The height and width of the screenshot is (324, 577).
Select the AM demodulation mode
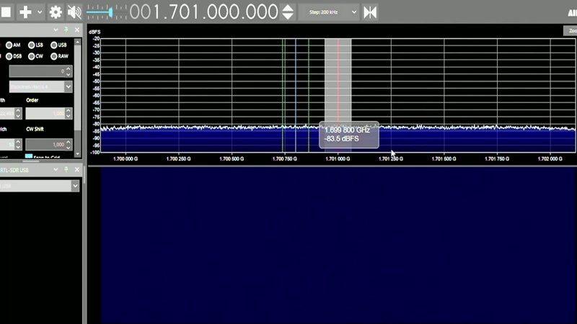pyautogui.click(x=9, y=45)
